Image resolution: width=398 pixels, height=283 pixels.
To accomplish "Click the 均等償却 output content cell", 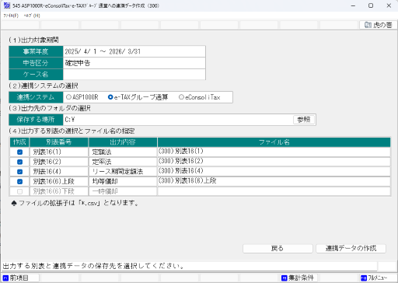I will tap(123, 182).
